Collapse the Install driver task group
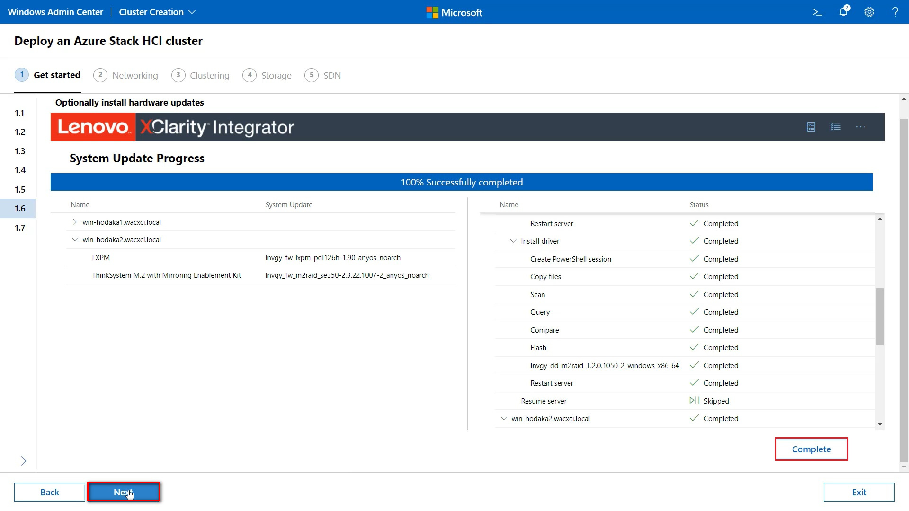The image size is (909, 511). (x=513, y=241)
